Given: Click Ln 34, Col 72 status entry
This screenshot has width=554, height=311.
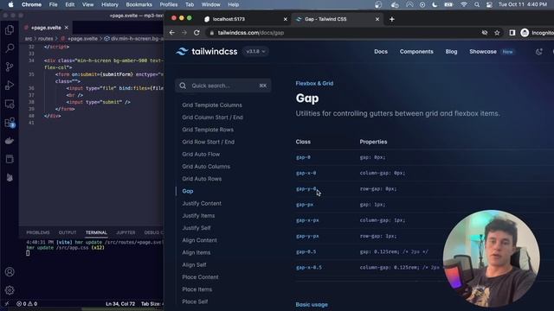Looking at the screenshot, I should coord(120,303).
